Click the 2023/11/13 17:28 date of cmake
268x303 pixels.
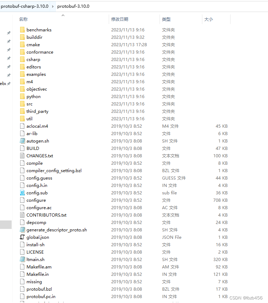129,45
